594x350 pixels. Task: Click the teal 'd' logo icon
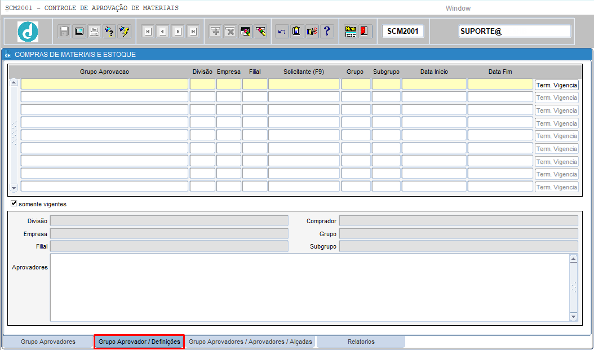click(x=28, y=32)
